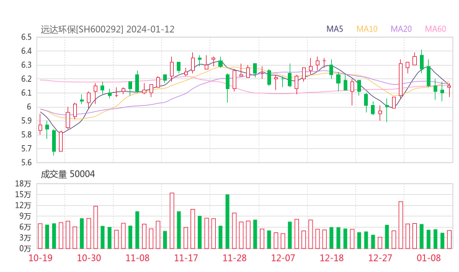Click the 6.5 price axis label
The image size is (459, 272).
(25, 37)
